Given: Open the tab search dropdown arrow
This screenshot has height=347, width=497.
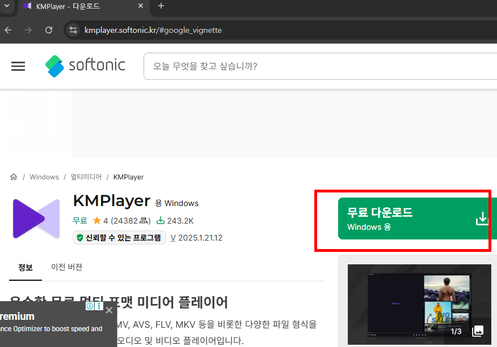Looking at the screenshot, I should click(x=7, y=6).
